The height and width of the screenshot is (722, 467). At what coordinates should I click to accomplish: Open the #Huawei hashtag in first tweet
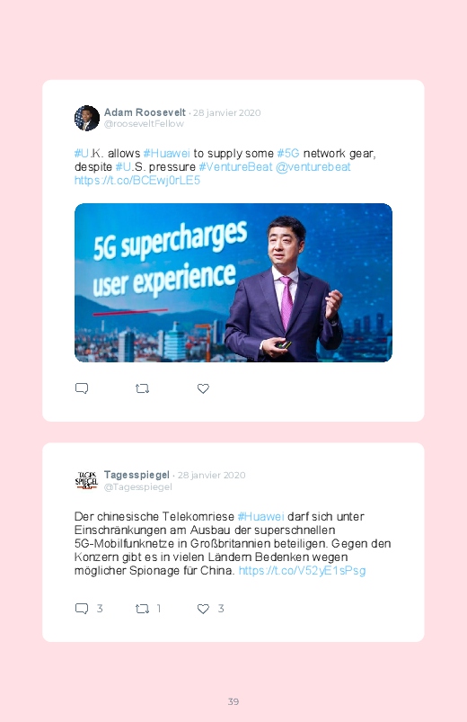(x=166, y=153)
